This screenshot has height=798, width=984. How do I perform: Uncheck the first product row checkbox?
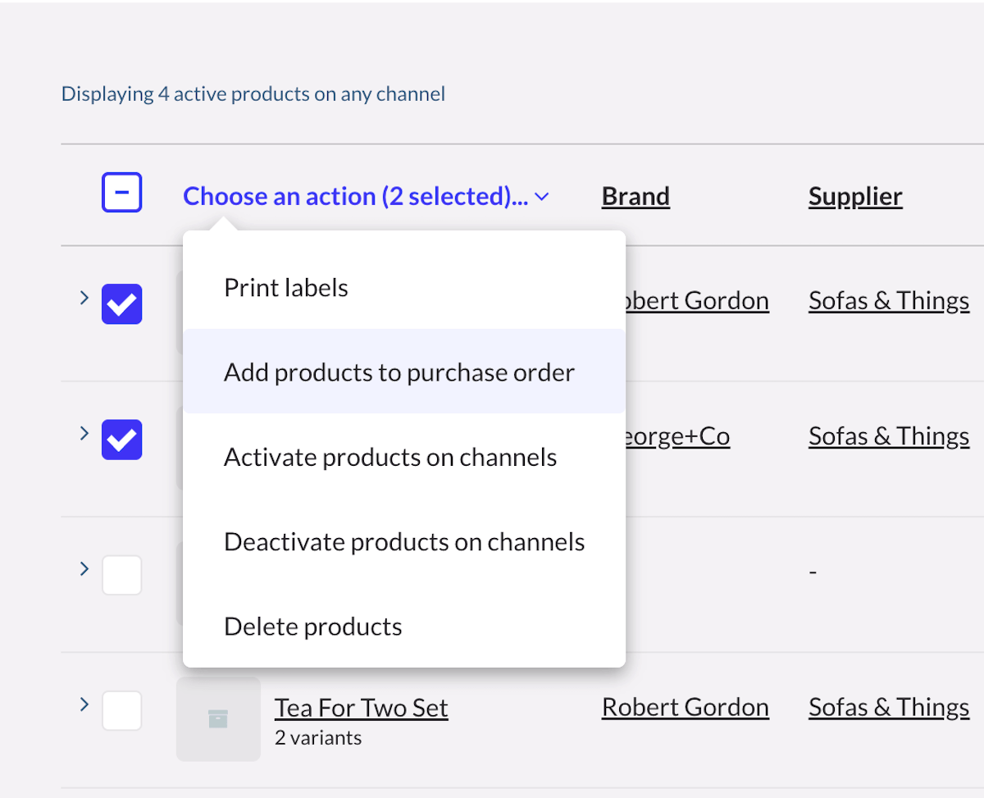121,303
